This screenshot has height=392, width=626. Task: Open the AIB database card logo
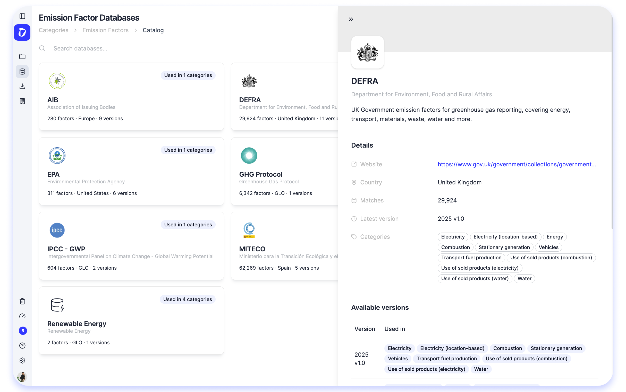click(57, 81)
